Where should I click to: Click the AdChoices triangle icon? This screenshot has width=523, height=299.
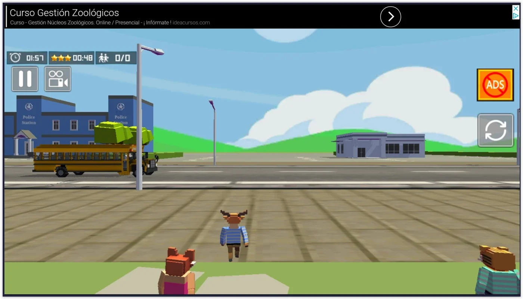point(516,16)
